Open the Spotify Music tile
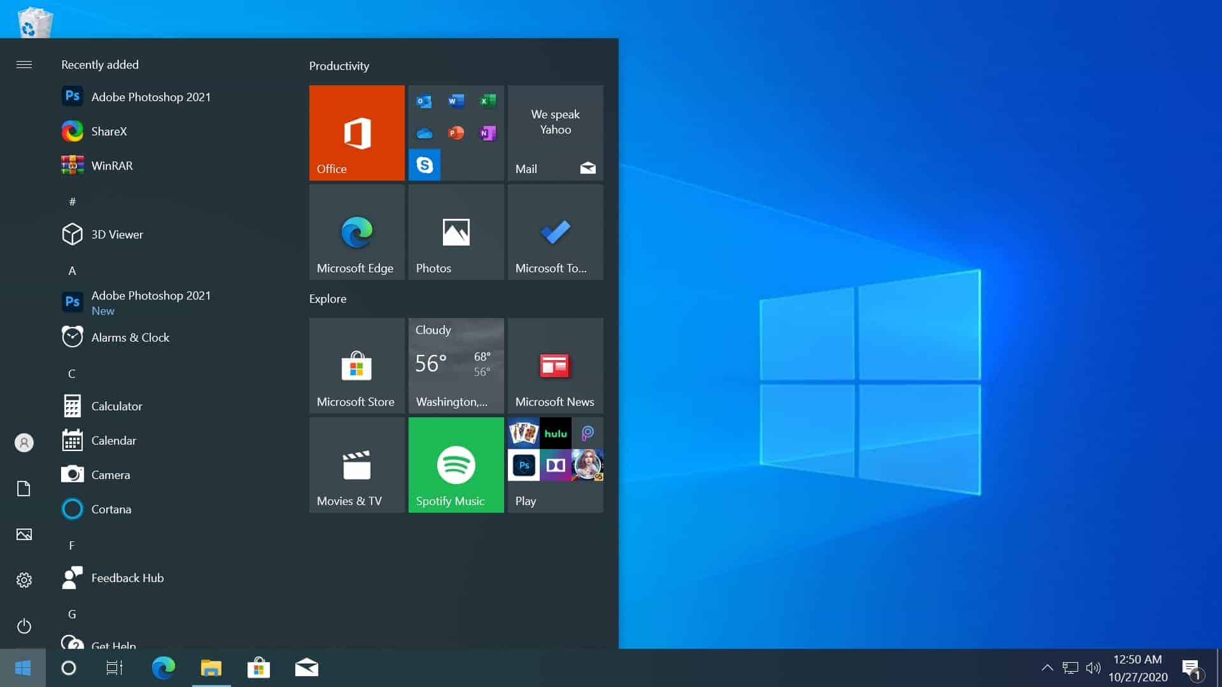The image size is (1222, 687). tap(456, 464)
